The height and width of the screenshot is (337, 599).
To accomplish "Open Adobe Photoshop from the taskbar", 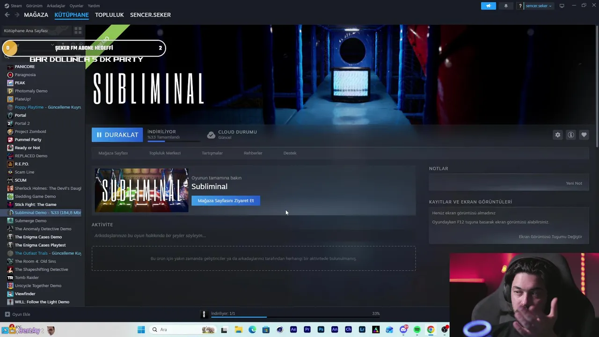I will pyautogui.click(x=321, y=330).
